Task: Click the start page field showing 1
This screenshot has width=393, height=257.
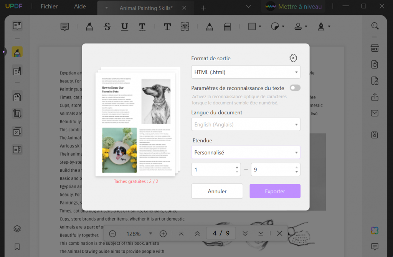Action: tap(216, 170)
